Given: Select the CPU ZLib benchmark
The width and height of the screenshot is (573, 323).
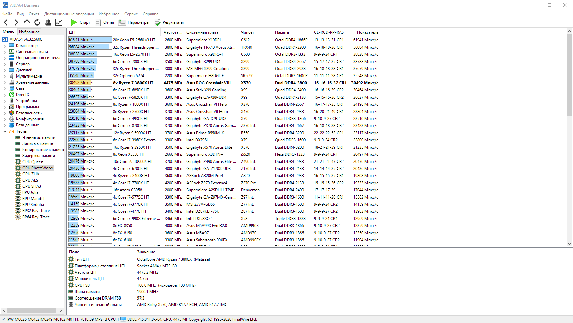Looking at the screenshot, I should [x=31, y=174].
